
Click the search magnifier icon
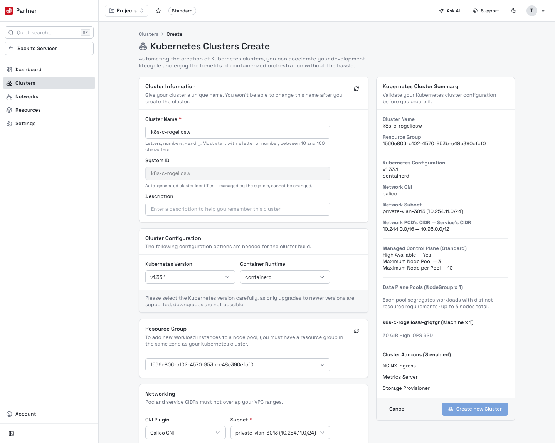(x=11, y=33)
